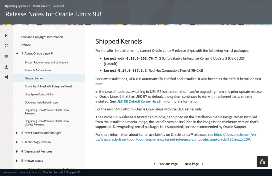
Task: Open Title and Copyright Information
Action: coord(42,37)
